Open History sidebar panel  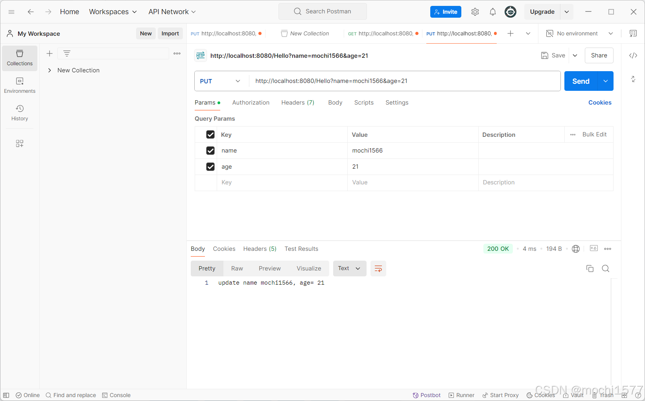20,113
